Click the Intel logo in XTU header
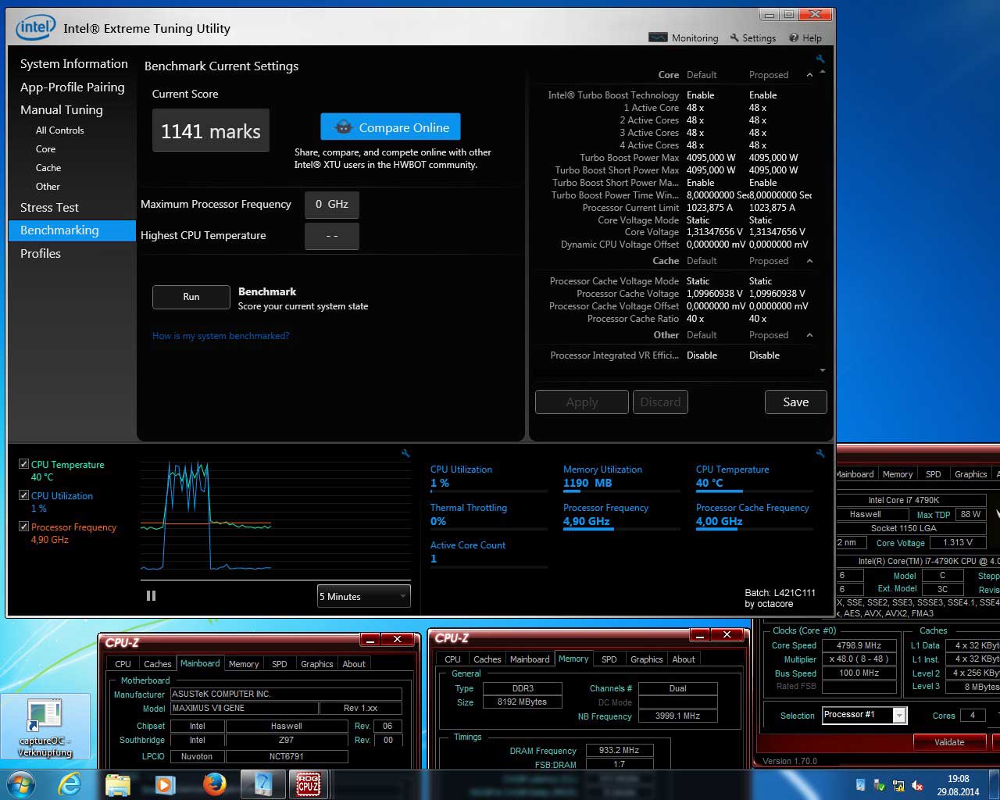This screenshot has height=800, width=1000. point(36,28)
